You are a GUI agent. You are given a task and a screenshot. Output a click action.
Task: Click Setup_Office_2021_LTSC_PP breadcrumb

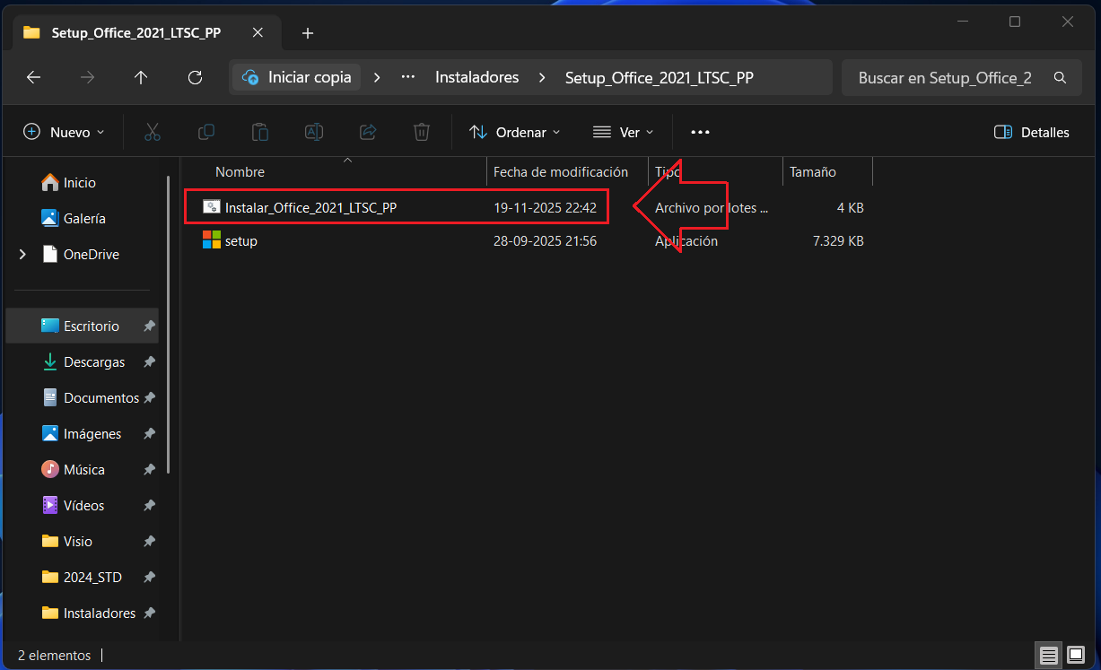point(659,78)
